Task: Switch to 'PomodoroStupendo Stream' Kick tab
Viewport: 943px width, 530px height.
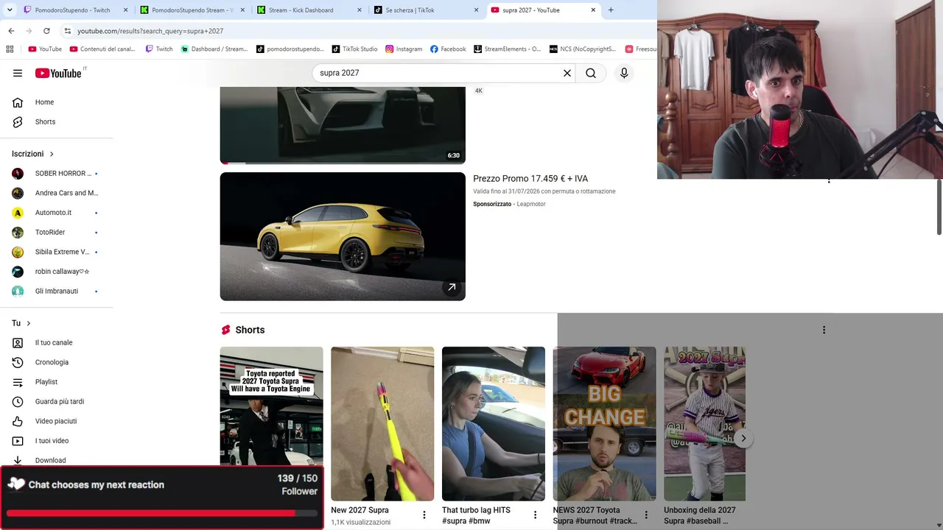Action: click(193, 10)
